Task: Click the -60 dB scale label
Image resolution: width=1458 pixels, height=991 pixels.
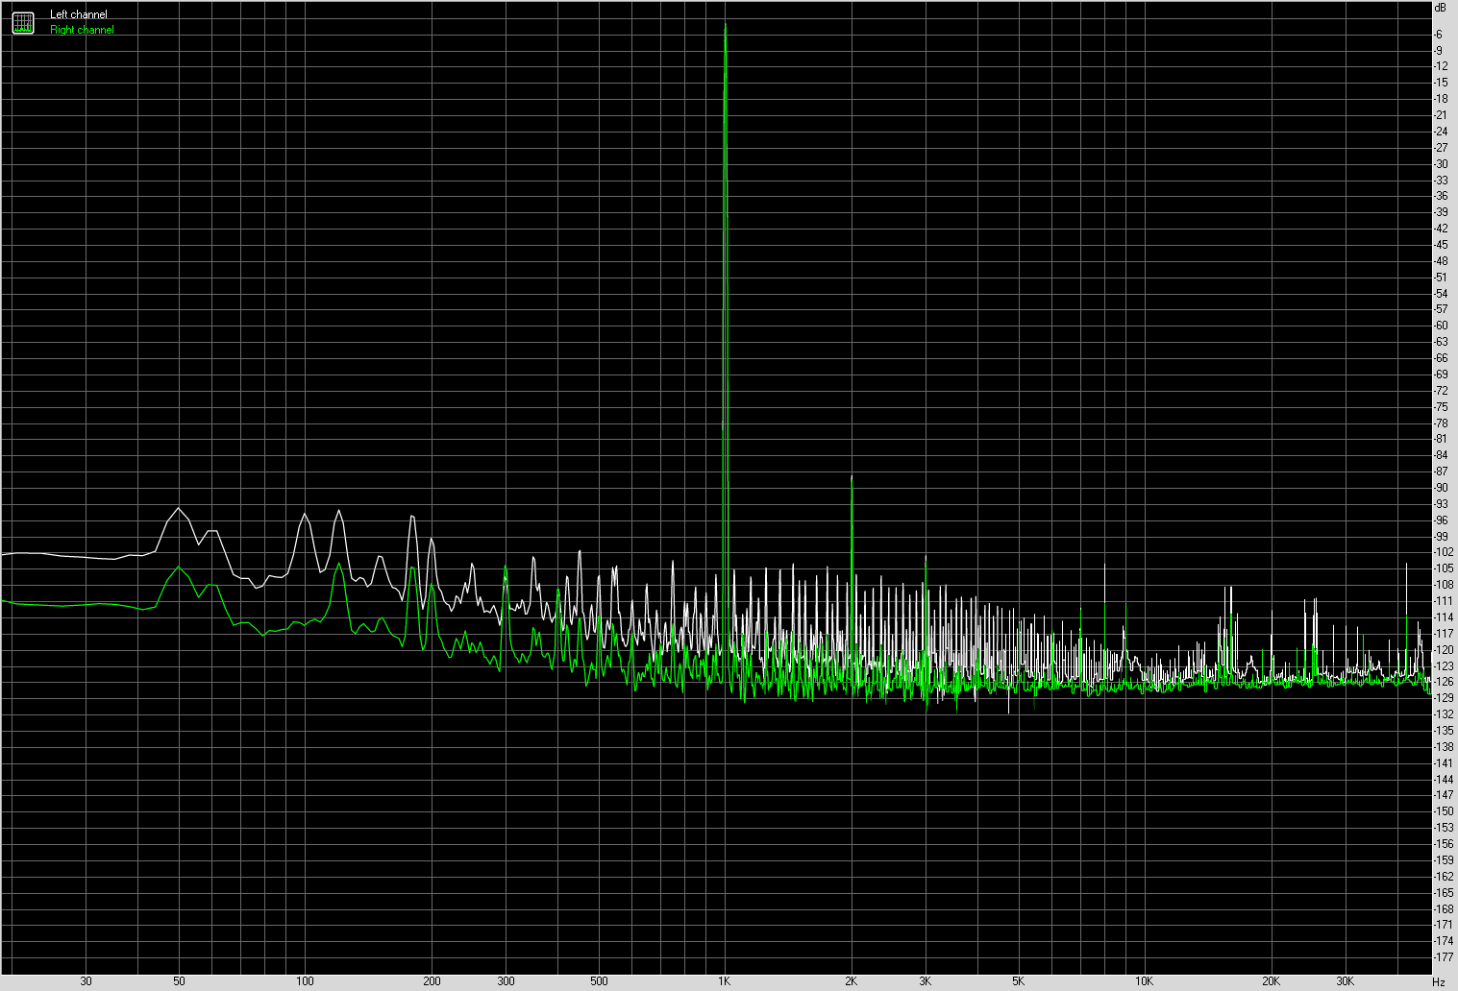Action: tap(1441, 326)
